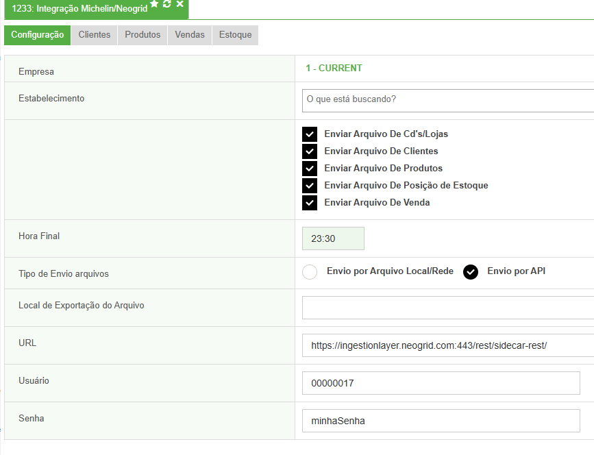The width and height of the screenshot is (594, 455).
Task: Click the URL label text
Action: 27,343
